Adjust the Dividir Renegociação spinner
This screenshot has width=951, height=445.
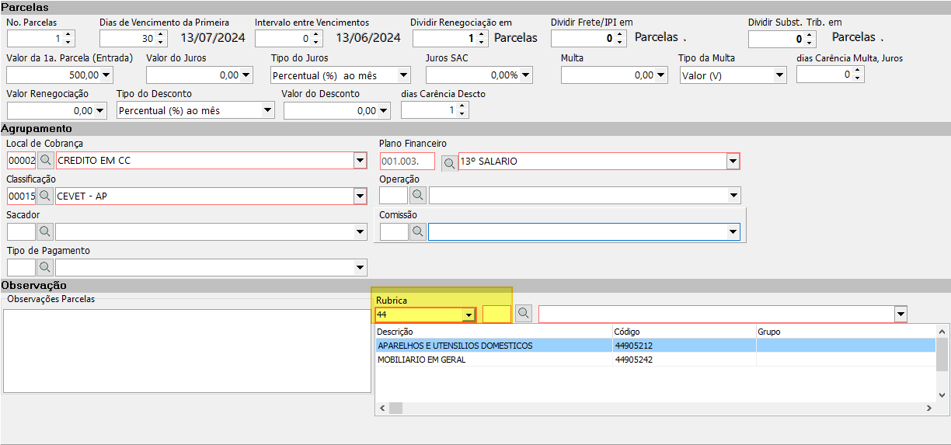pos(482,38)
